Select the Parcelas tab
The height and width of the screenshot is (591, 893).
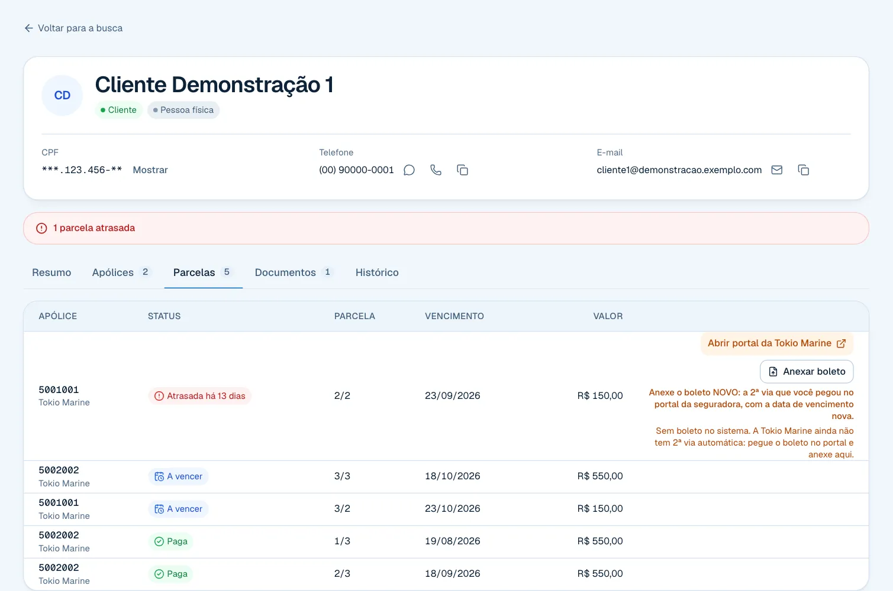pos(204,272)
